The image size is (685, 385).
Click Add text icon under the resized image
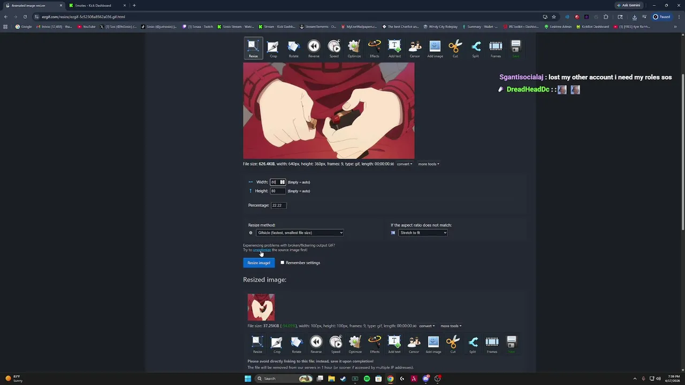[394, 344]
